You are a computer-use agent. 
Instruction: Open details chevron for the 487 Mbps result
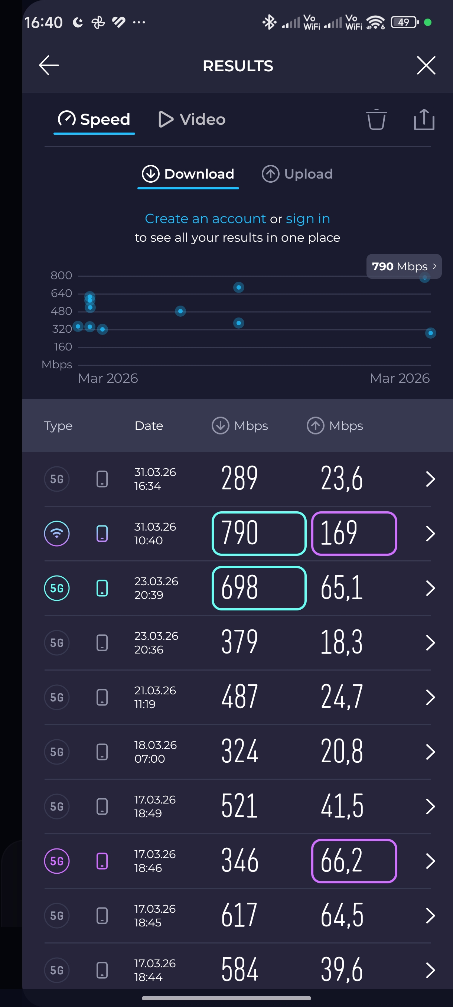(x=430, y=697)
